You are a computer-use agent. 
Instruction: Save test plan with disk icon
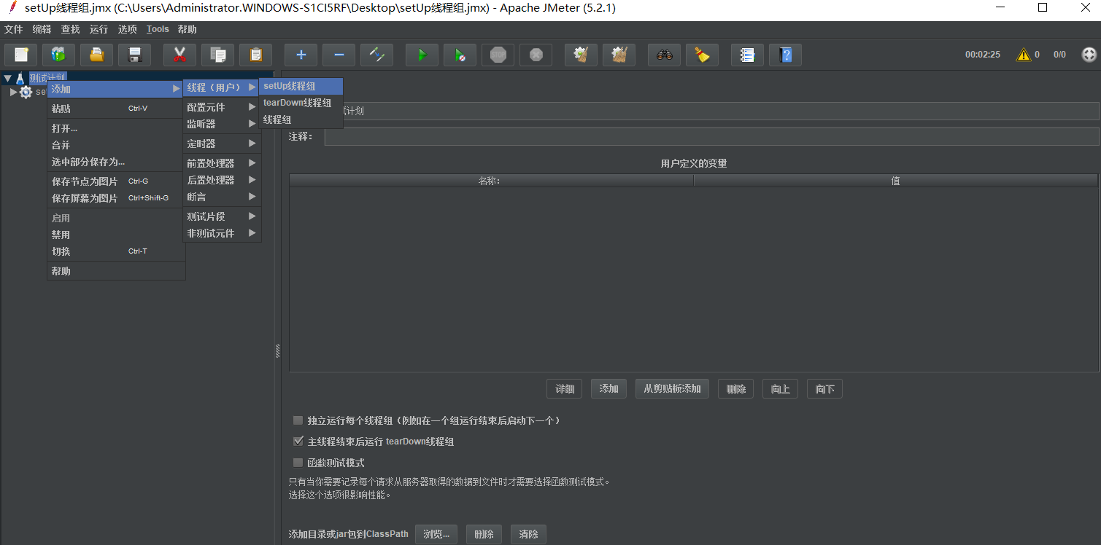coord(134,55)
